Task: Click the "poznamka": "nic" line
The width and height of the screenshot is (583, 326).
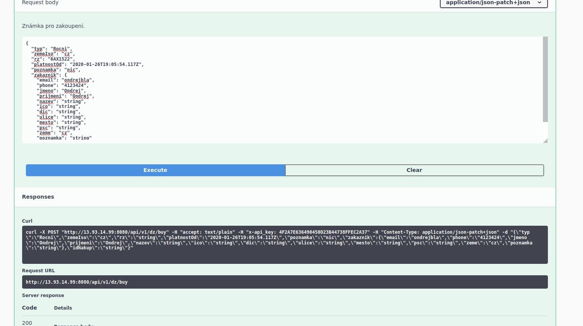Action: tap(56, 70)
